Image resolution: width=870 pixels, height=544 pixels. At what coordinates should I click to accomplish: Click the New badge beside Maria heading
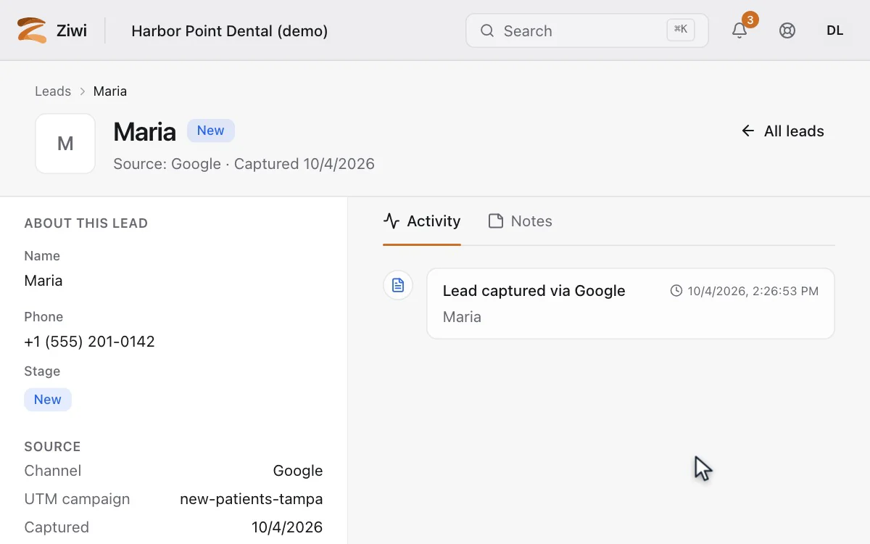click(x=211, y=131)
